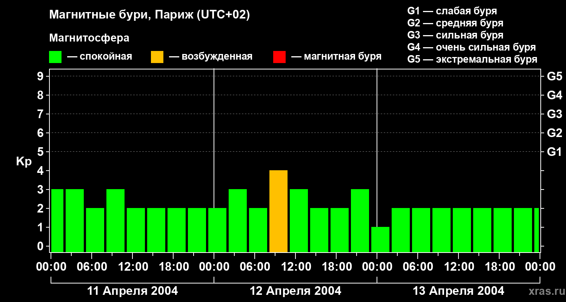The width and height of the screenshot is (566, 302).
Task: Click the title "Магнитные бури, Париж (UTC+02)"
Action: 149,15
